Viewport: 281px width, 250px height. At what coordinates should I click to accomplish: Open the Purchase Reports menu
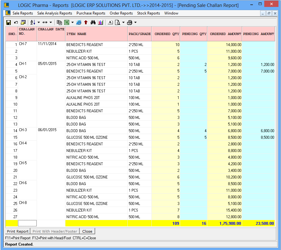pos(91,13)
